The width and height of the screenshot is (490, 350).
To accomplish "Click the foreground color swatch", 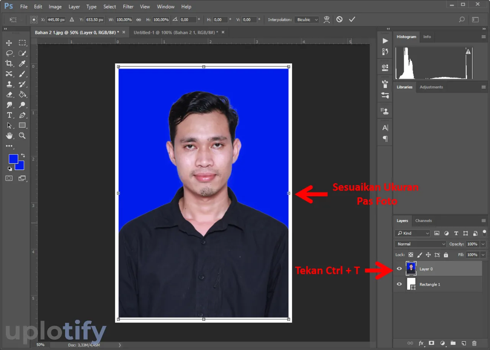I will [x=13, y=158].
